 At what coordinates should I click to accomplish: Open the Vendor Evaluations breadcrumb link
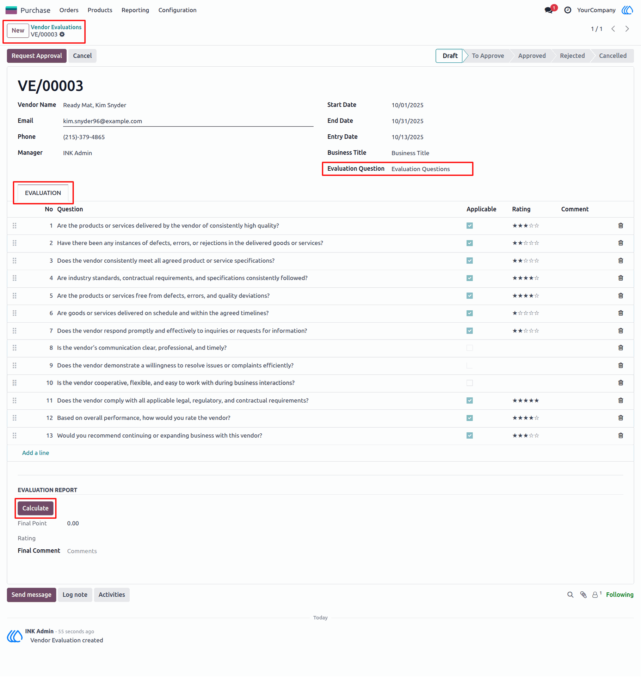pos(56,27)
